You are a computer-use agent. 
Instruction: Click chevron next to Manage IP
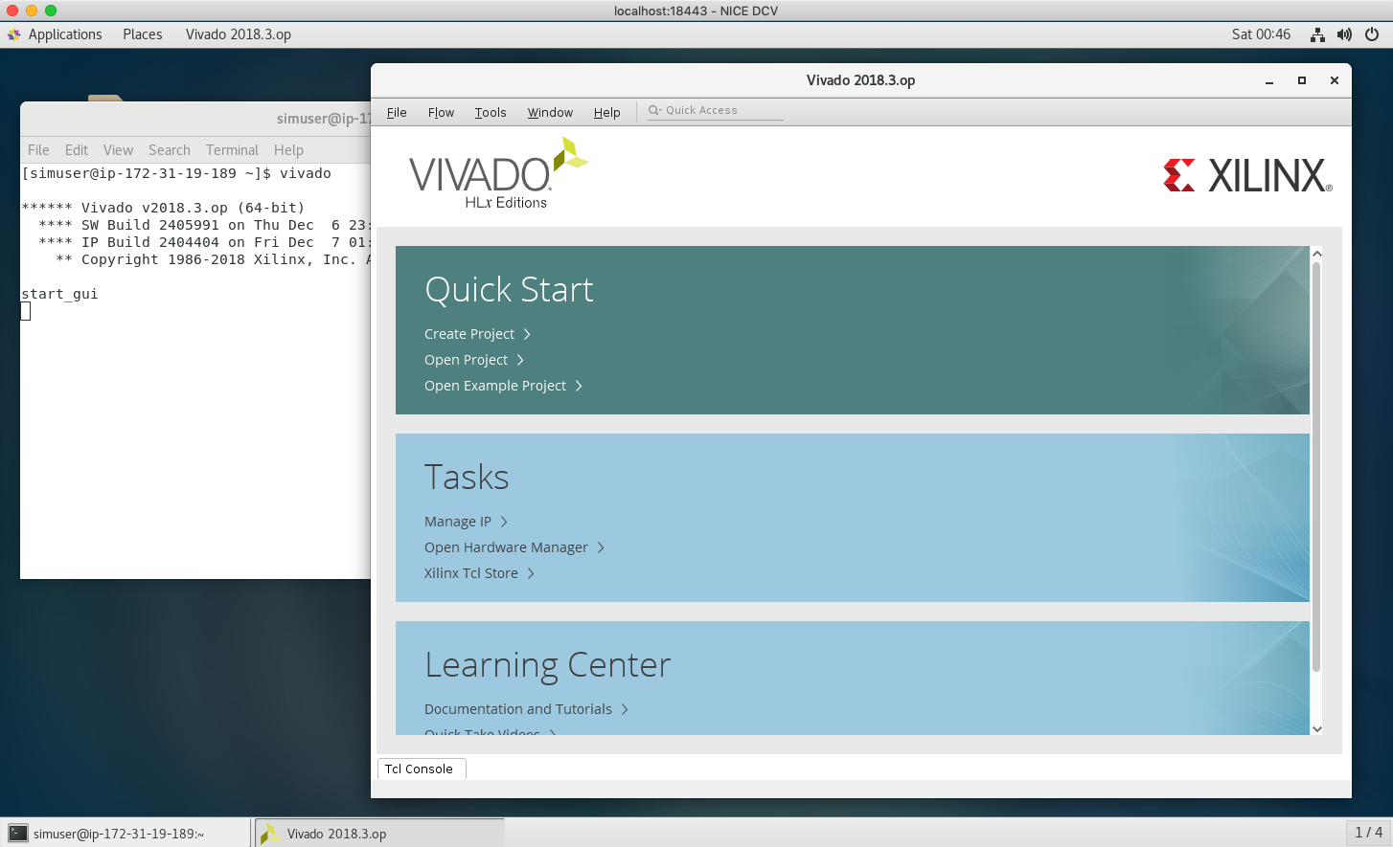pos(504,522)
